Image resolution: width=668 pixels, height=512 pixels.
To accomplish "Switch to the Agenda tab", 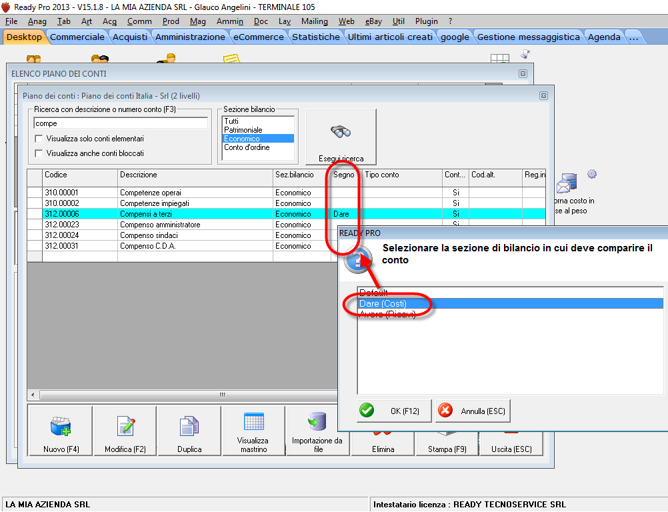I will (604, 37).
